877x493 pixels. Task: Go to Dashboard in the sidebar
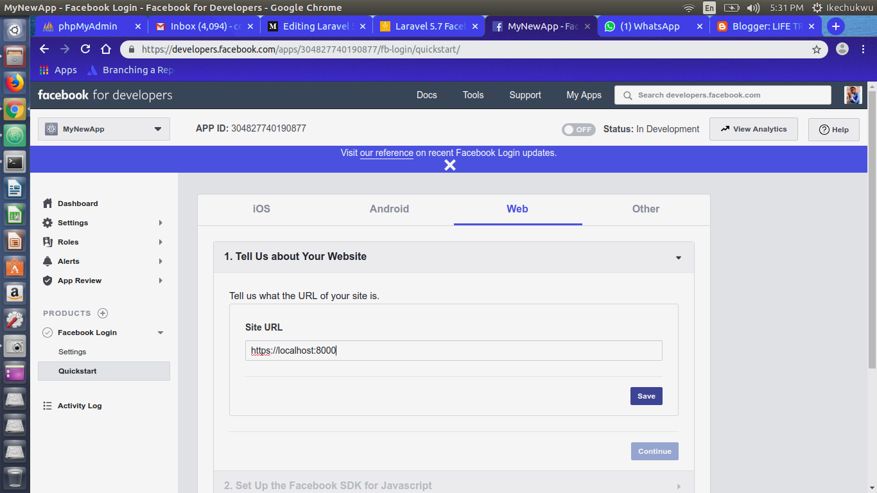pos(78,203)
